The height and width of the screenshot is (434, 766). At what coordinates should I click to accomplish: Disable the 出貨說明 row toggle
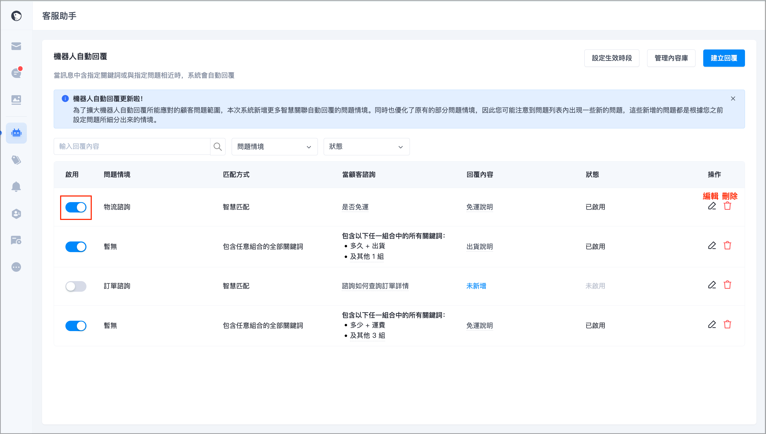(76, 247)
